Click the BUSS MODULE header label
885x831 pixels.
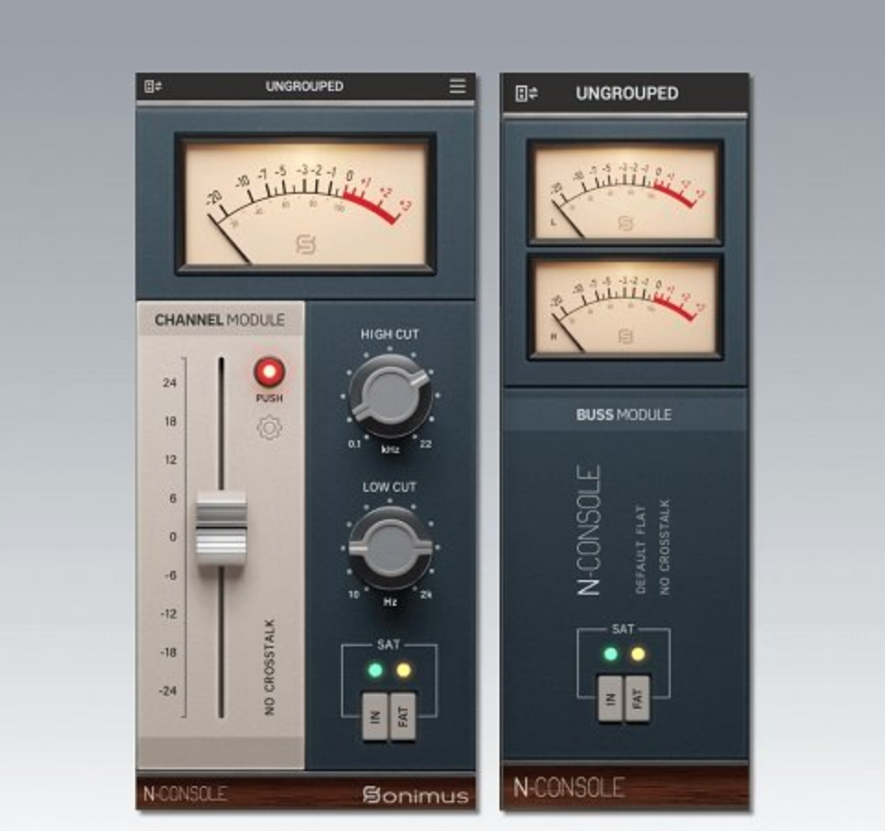[624, 415]
